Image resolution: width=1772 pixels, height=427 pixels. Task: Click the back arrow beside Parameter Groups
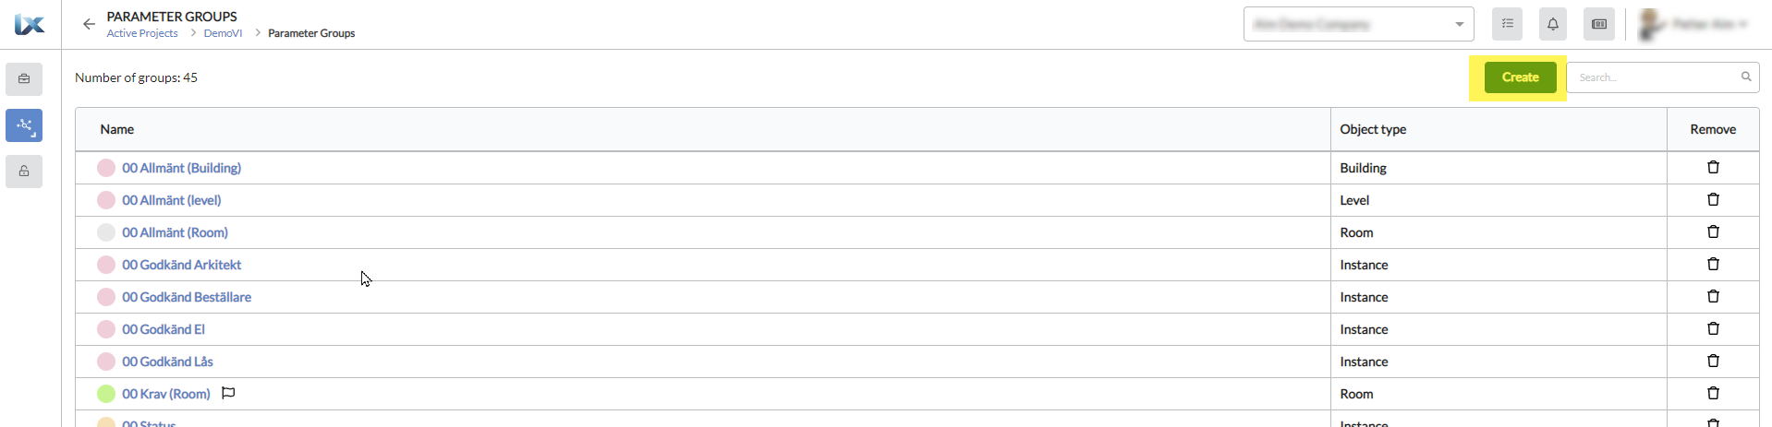point(89,24)
